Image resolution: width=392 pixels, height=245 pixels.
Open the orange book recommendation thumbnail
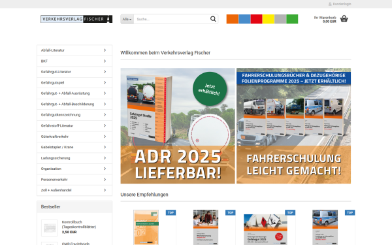click(x=146, y=227)
